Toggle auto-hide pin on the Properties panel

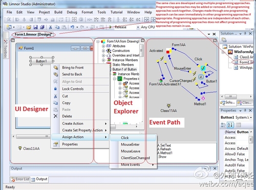[245, 110]
